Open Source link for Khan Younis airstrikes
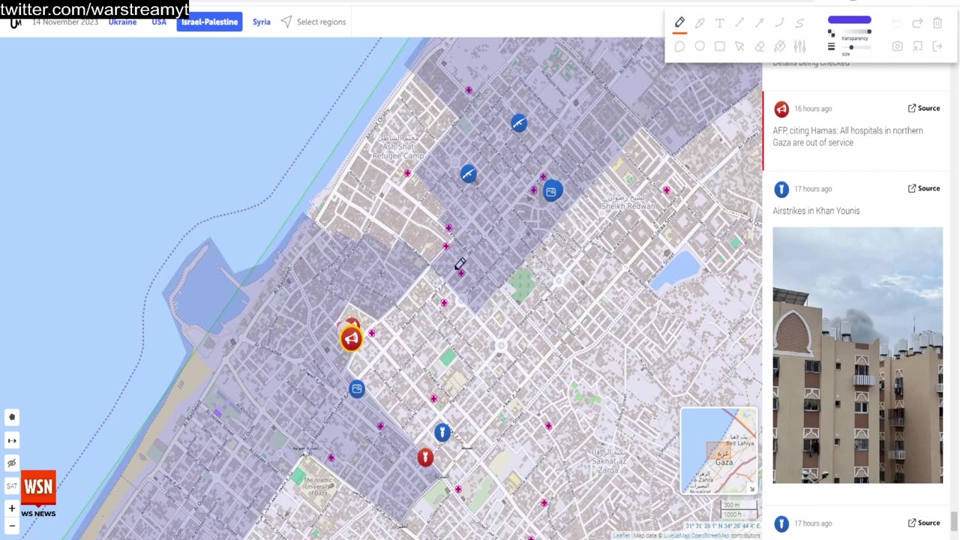960x540 pixels. click(924, 188)
